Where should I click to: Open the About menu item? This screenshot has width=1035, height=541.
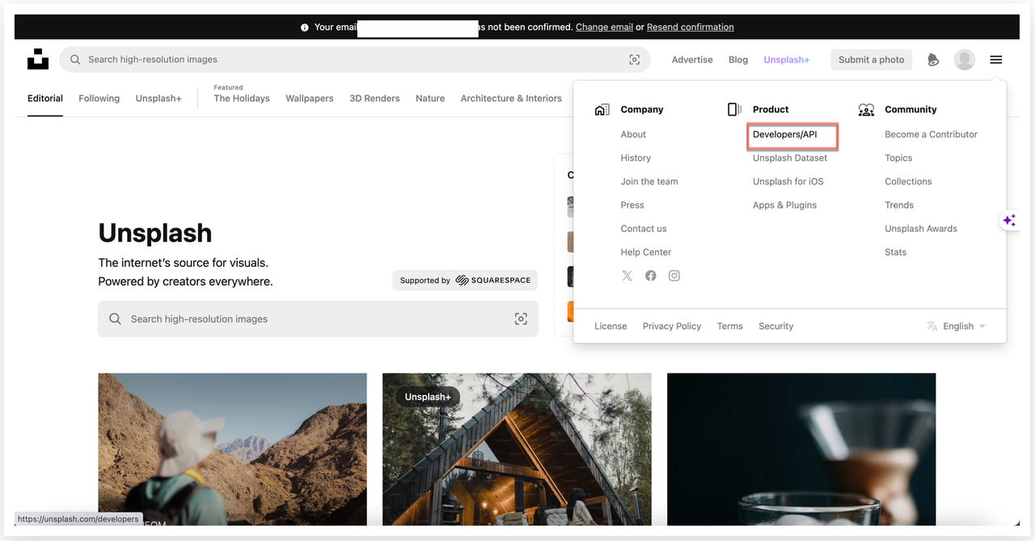click(x=634, y=134)
